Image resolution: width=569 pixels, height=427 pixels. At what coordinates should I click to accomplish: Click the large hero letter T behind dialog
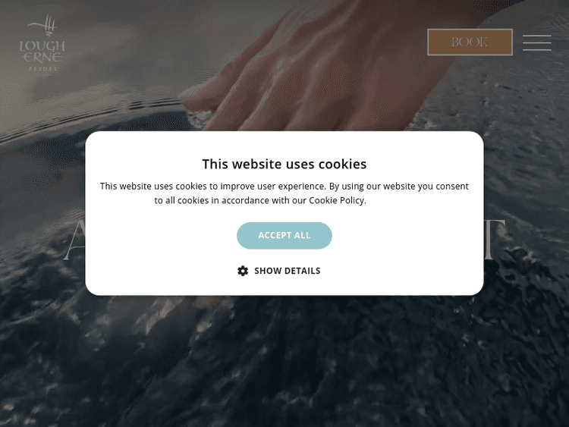(495, 240)
